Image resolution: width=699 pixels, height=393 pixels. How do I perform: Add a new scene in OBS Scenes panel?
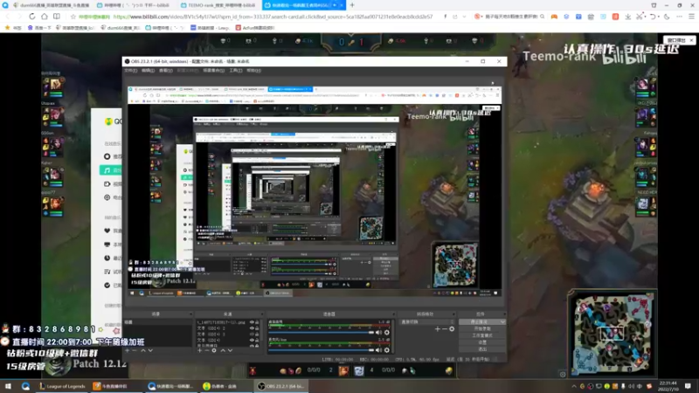(x=127, y=350)
